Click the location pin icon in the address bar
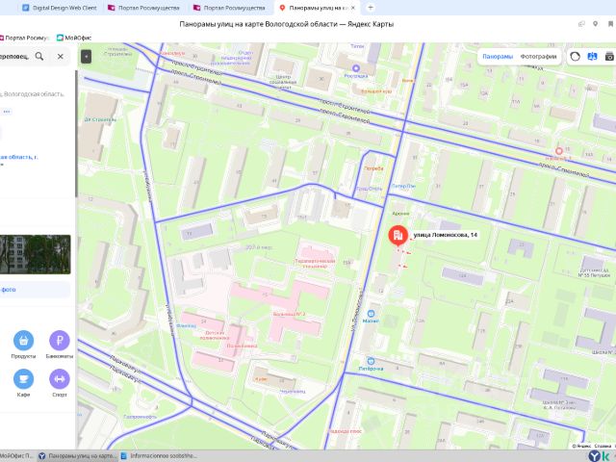The width and height of the screenshot is (616, 462). pyautogui.click(x=596, y=24)
